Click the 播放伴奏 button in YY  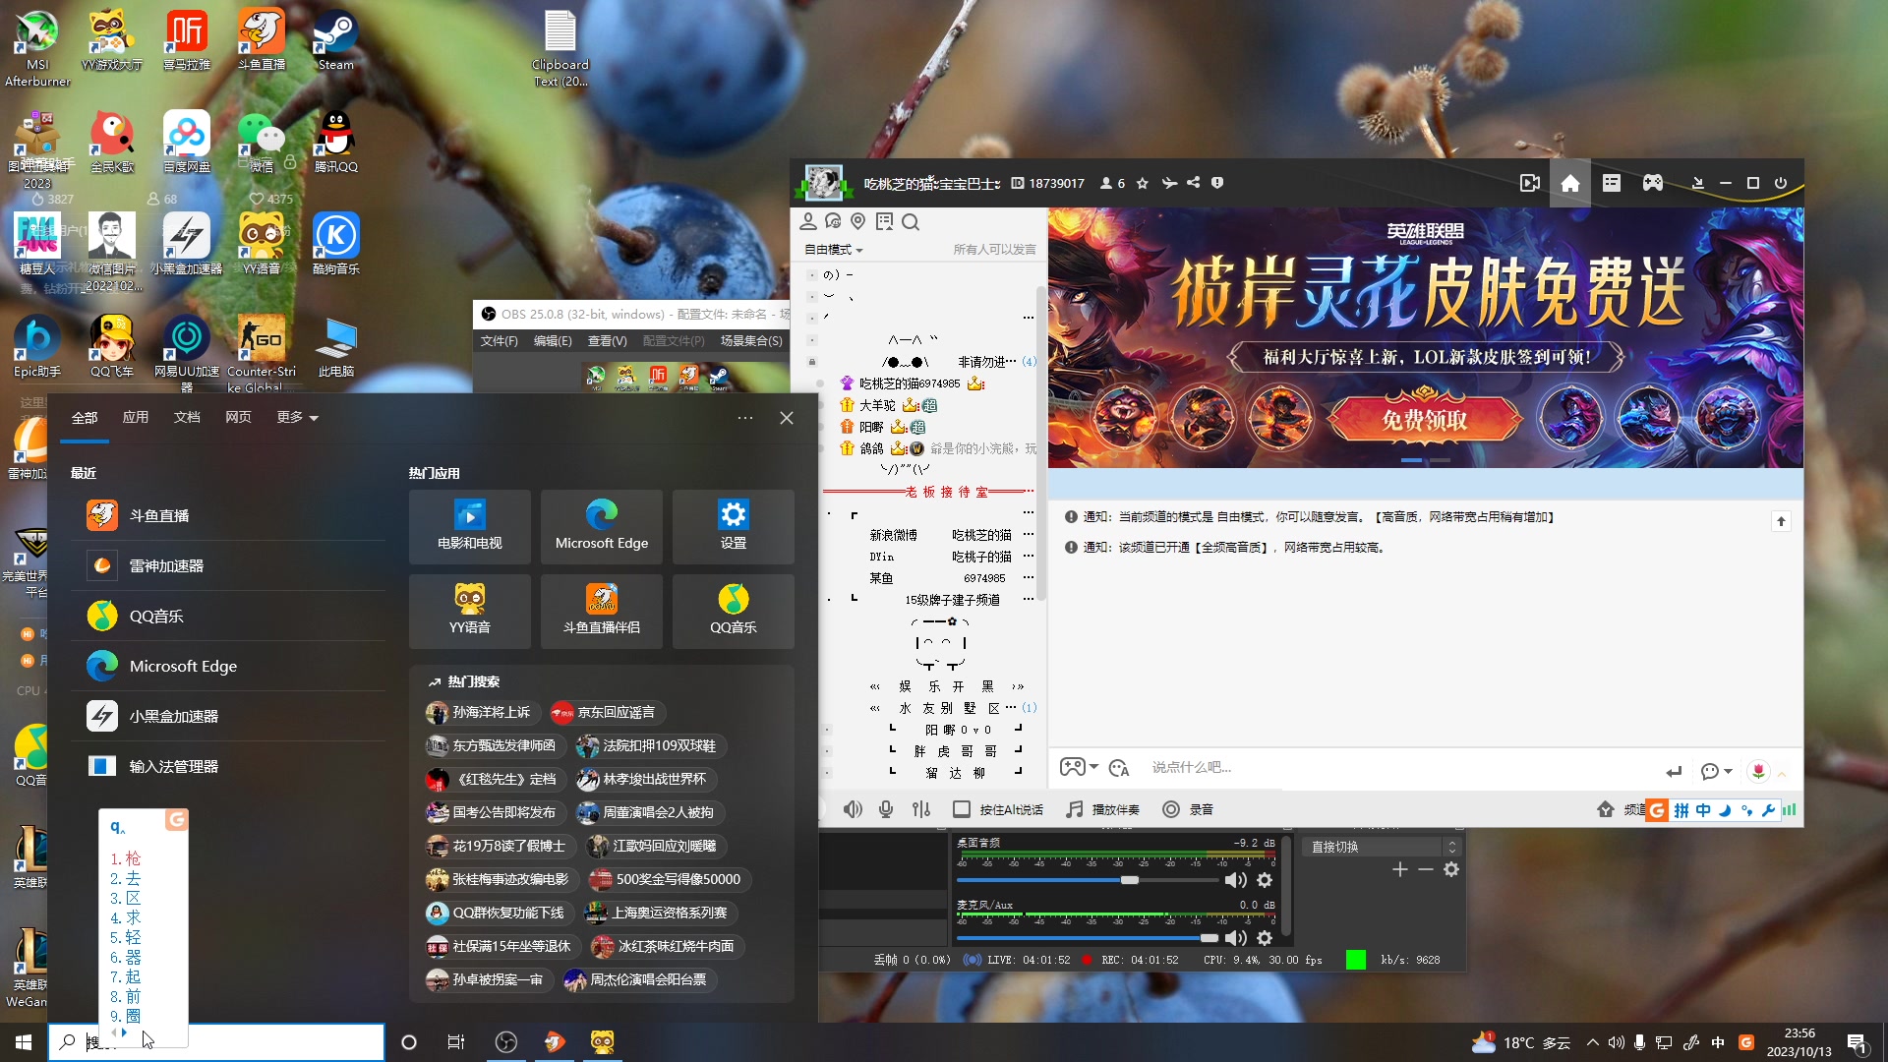tap(1103, 809)
